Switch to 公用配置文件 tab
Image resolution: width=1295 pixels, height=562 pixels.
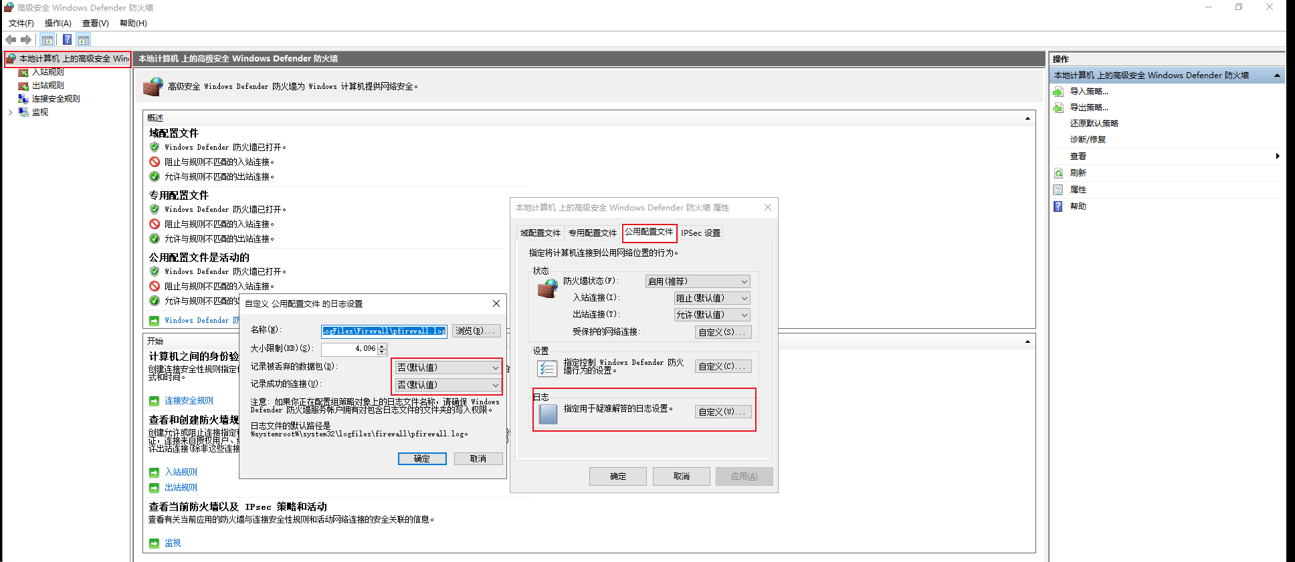coord(650,232)
